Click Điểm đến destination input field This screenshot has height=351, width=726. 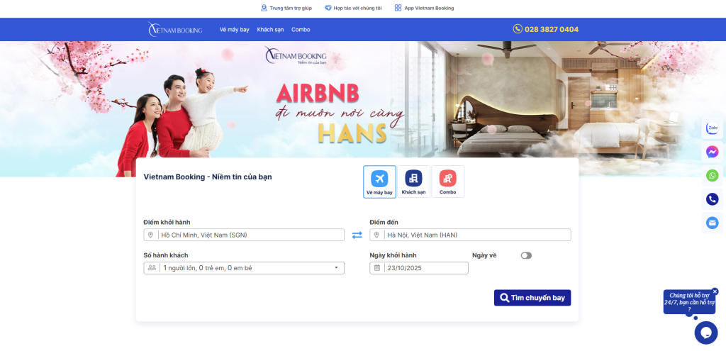(x=470, y=235)
